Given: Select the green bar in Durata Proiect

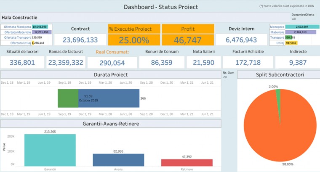Looking at the screenshot, I should click(x=68, y=98).
